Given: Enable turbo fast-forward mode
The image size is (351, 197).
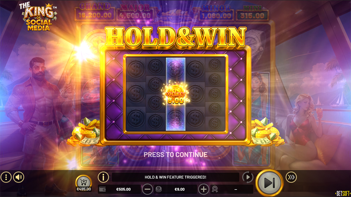Looking at the screenshot, I should click(291, 177).
